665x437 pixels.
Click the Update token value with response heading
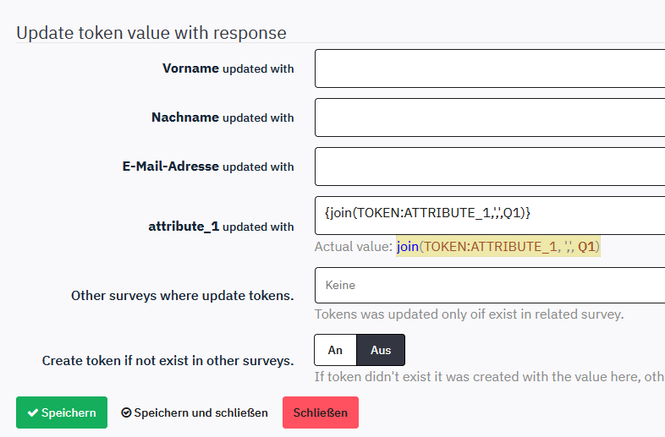[151, 33]
